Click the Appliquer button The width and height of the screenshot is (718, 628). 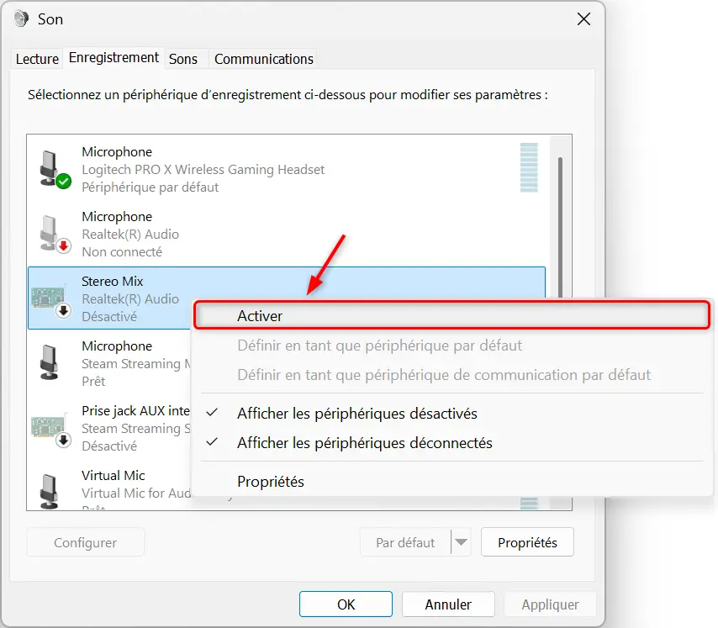pos(551,604)
